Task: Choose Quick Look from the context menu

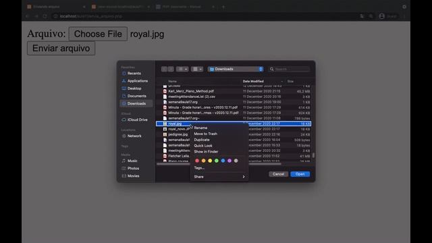Action: pyautogui.click(x=203, y=146)
